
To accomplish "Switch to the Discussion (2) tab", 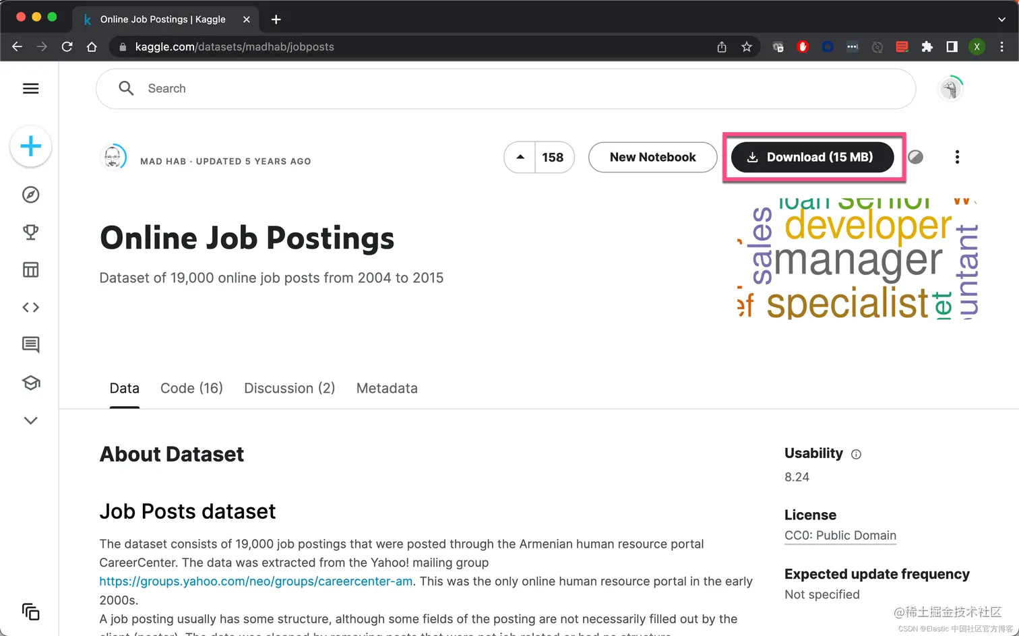I will click(x=289, y=388).
